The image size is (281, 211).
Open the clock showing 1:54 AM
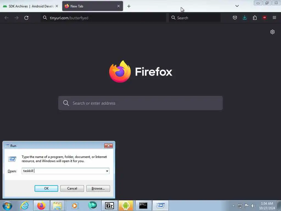267,206
